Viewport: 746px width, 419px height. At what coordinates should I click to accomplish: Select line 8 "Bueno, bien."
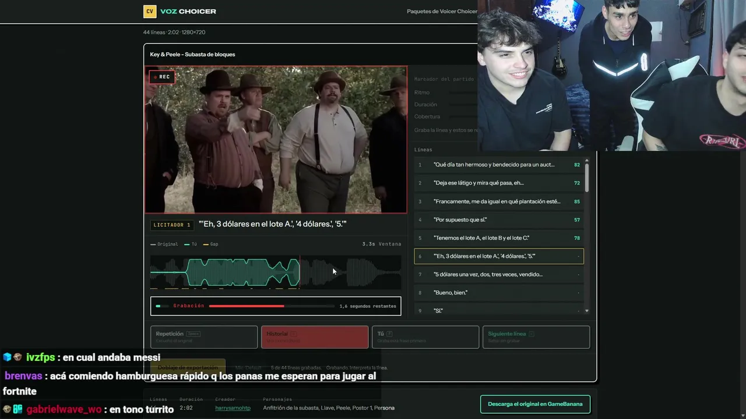[499, 293]
